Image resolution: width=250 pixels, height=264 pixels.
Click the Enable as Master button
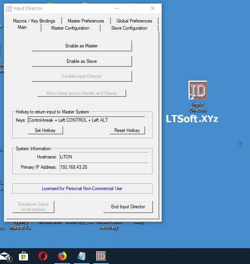[82, 46]
